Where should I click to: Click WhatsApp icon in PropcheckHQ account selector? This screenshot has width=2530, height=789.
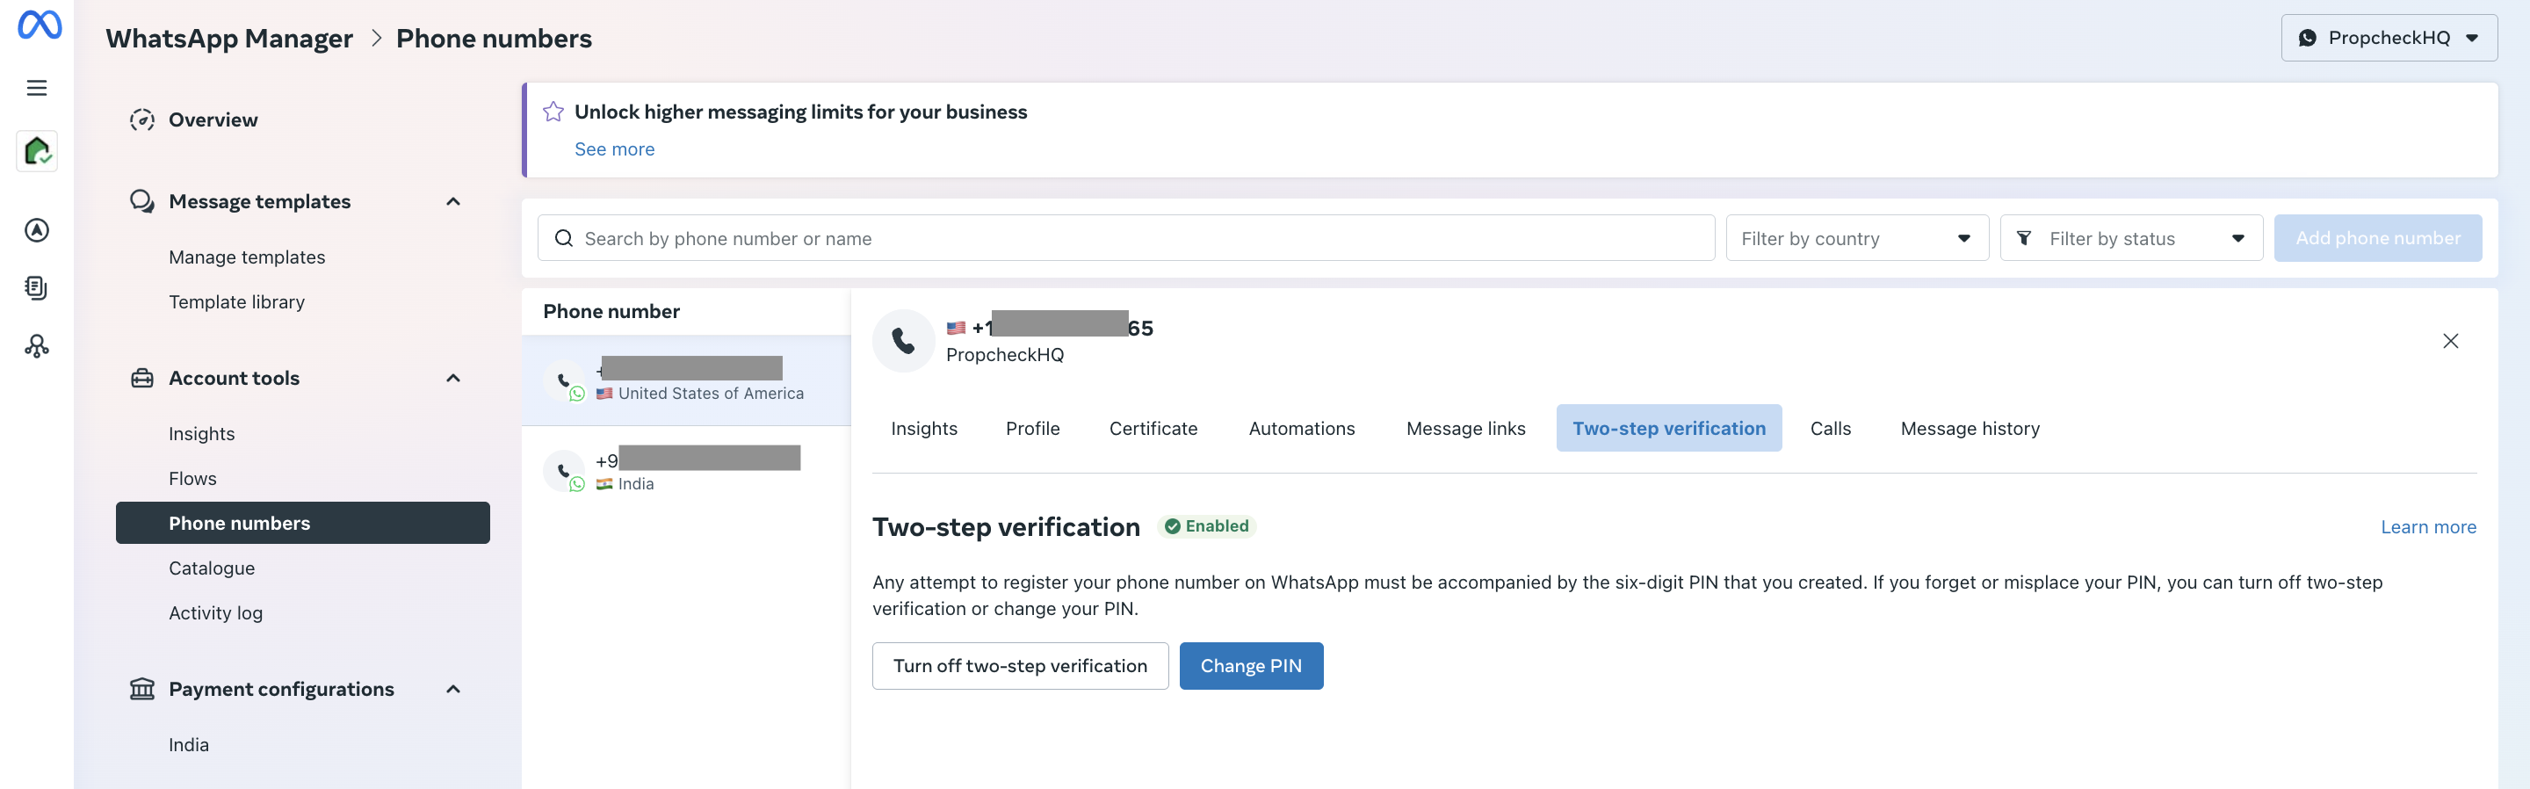pyautogui.click(x=2308, y=39)
